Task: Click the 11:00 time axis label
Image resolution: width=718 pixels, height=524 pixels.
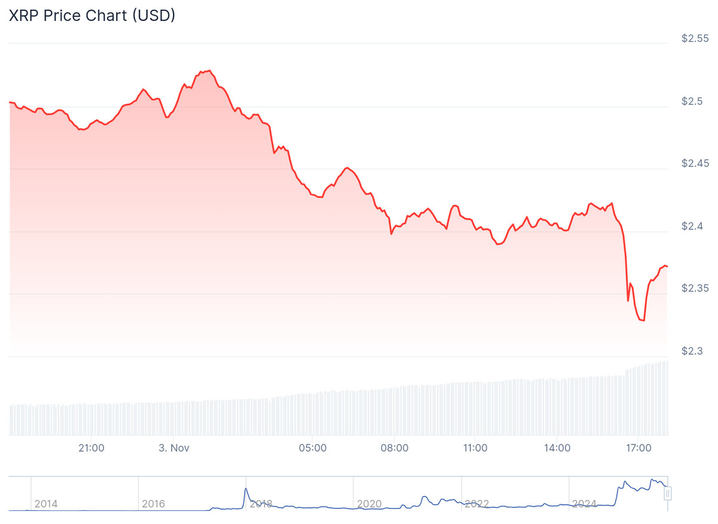Action: tap(475, 447)
